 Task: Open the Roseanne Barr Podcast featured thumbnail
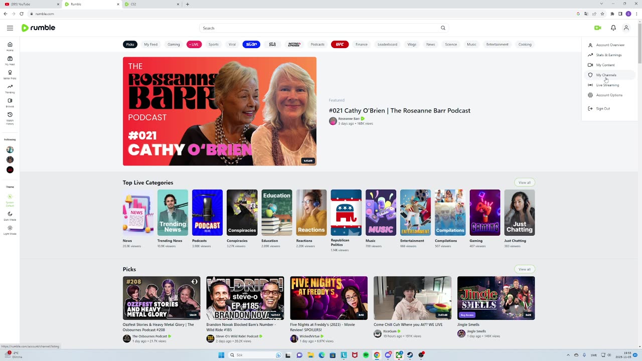pos(220,111)
